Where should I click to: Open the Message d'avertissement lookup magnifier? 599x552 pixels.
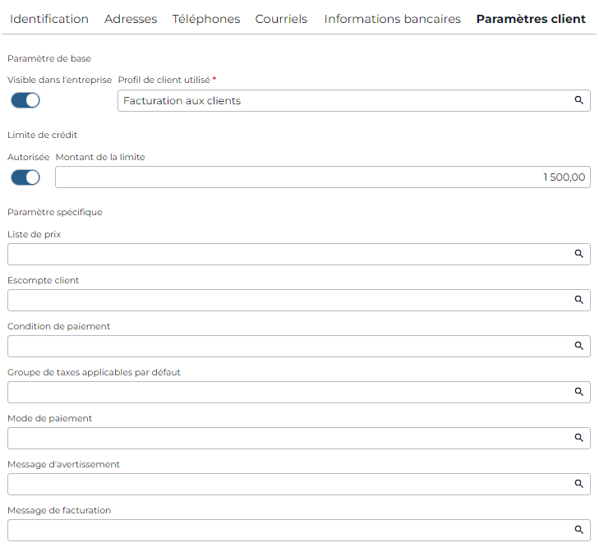[578, 484]
